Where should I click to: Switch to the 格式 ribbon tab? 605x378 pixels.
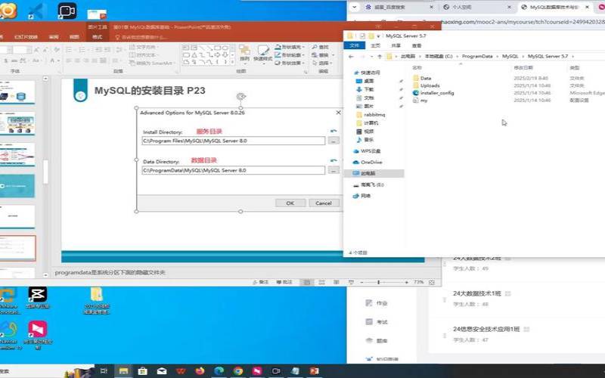click(97, 36)
